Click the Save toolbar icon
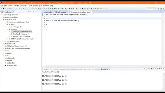 click(x=6, y=9)
